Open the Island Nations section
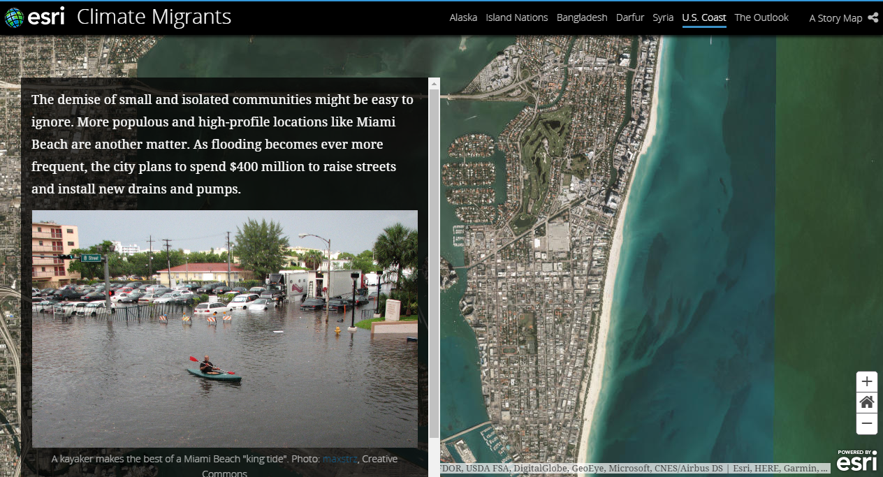 click(517, 17)
